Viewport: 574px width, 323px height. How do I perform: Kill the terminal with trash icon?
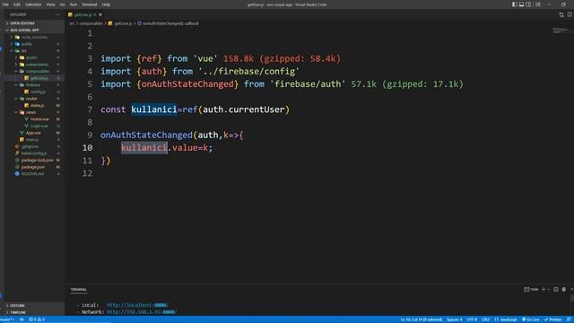coord(564,289)
